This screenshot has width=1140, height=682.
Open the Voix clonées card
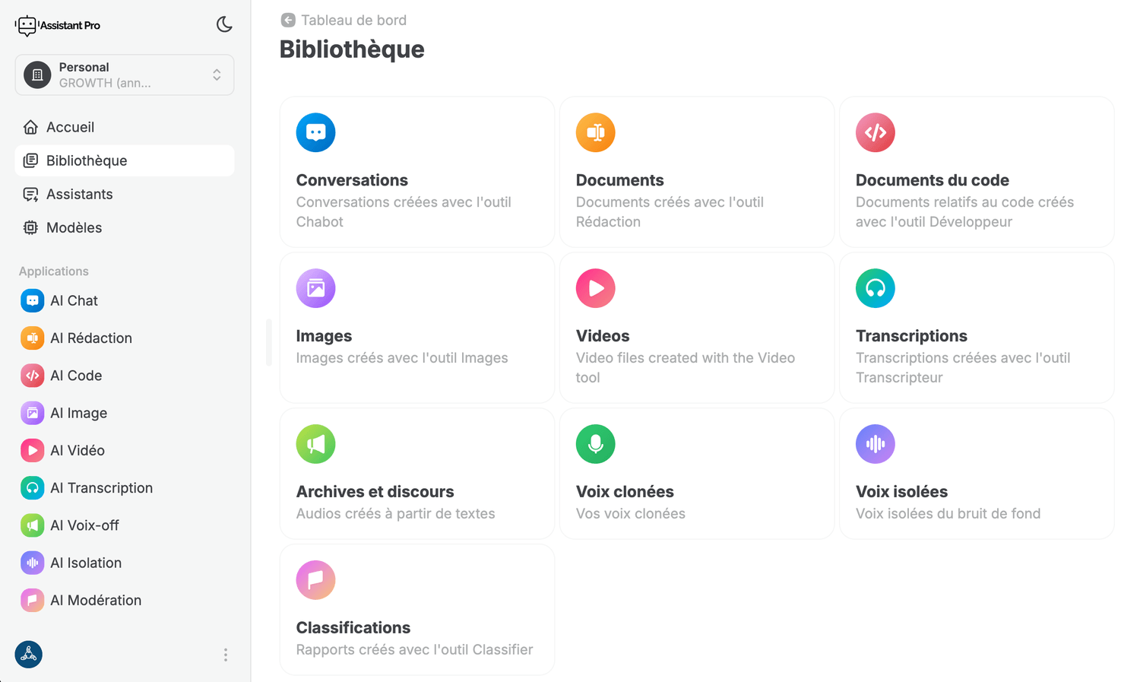[696, 474]
